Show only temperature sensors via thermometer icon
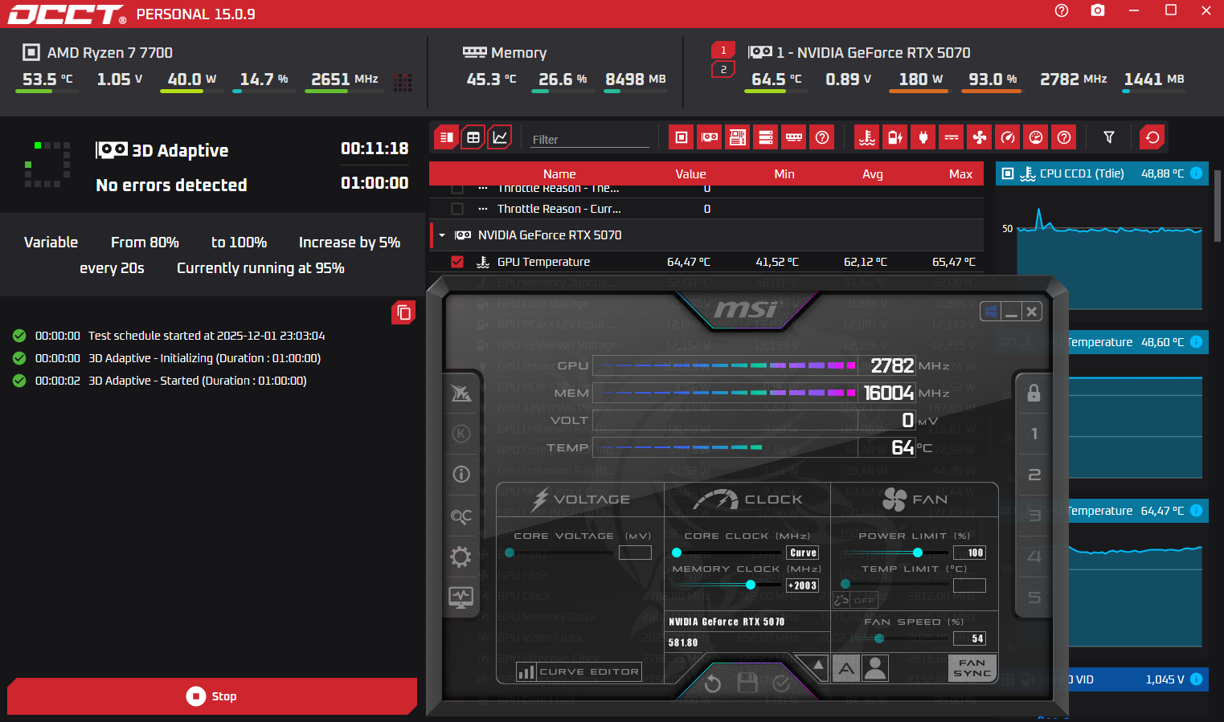This screenshot has width=1224, height=722. [x=867, y=137]
